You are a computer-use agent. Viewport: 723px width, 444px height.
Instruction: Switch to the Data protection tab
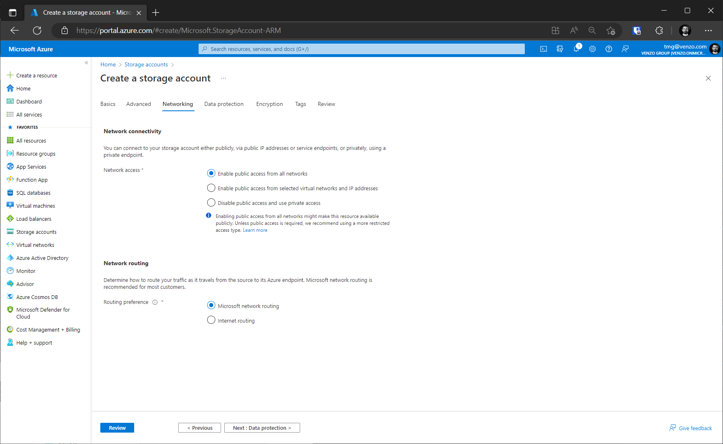[x=224, y=104]
